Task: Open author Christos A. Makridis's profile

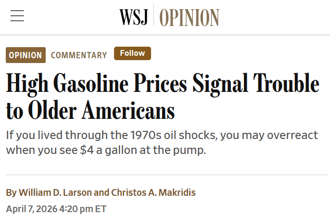Action: [x=153, y=193]
